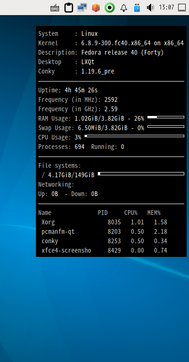189x362 pixels.
Task: Click the 'File systems:' label
Action: 60,166
